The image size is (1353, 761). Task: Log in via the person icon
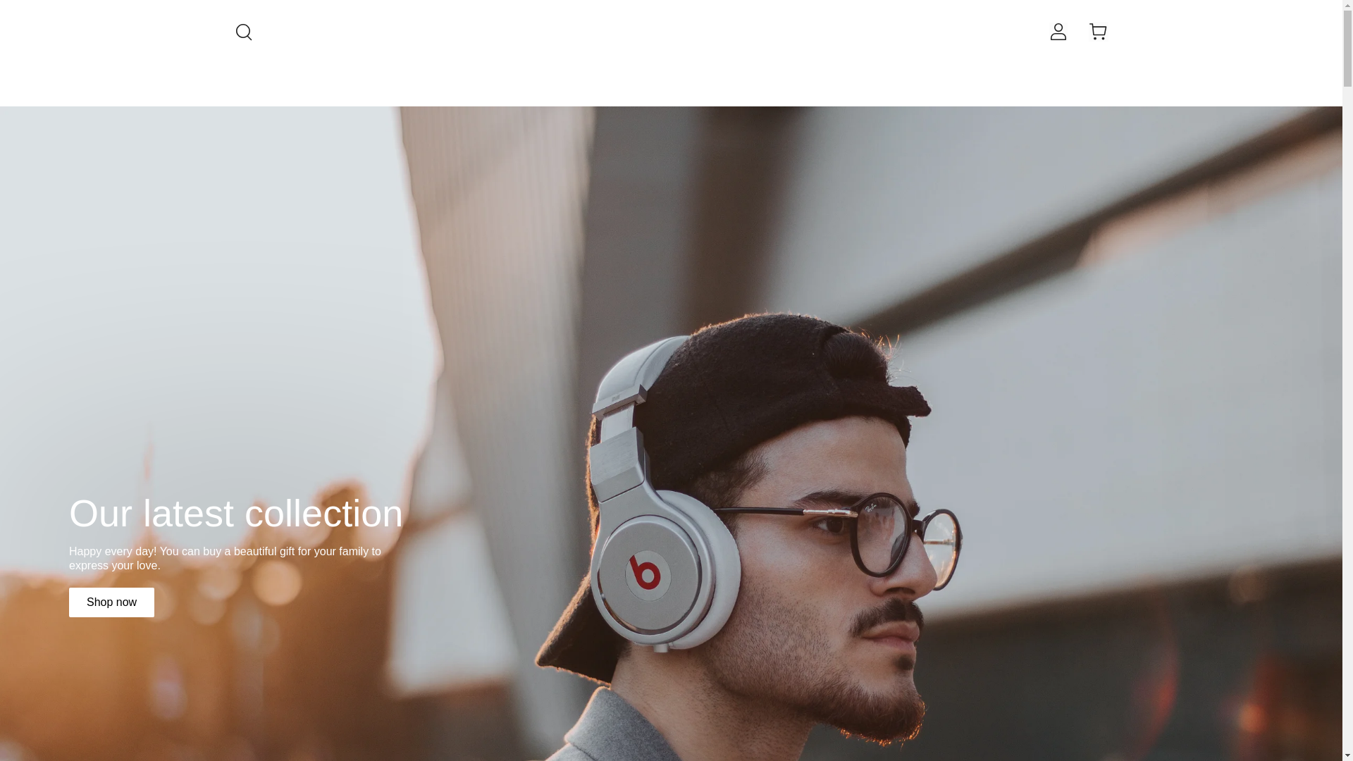pyautogui.click(x=1058, y=32)
